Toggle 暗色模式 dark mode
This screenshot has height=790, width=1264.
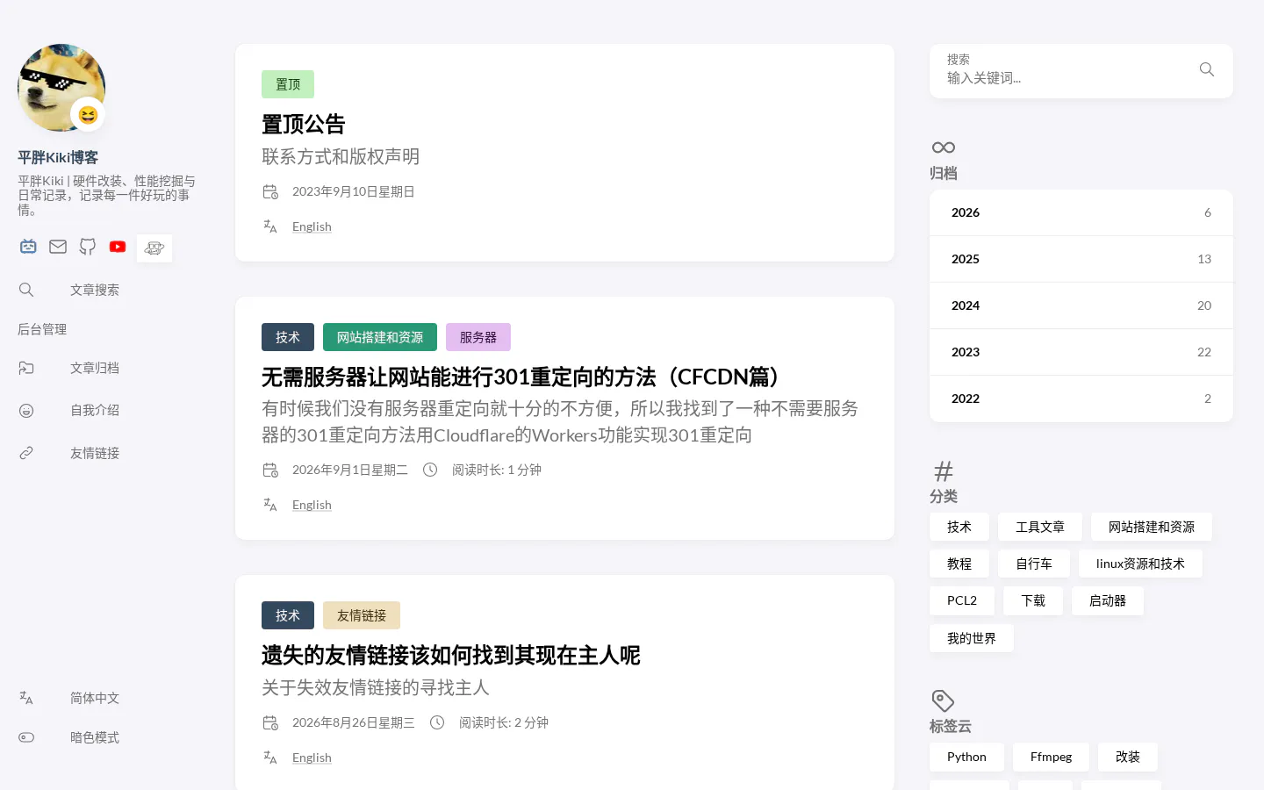coord(95,737)
